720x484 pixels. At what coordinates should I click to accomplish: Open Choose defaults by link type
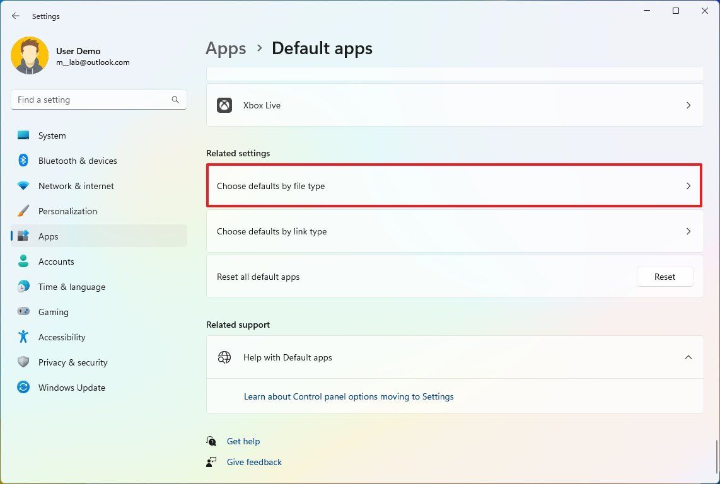454,231
